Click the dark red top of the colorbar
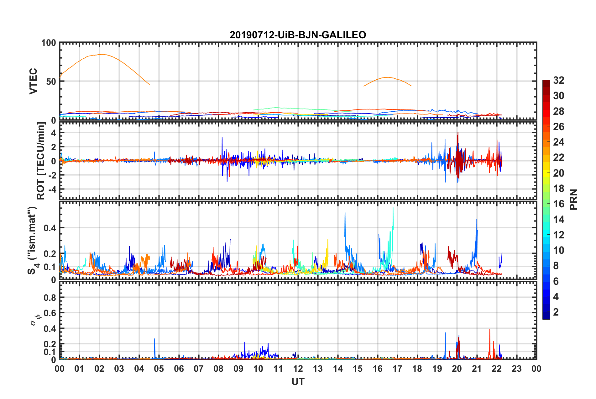This screenshot has width=596, height=399. [x=546, y=83]
